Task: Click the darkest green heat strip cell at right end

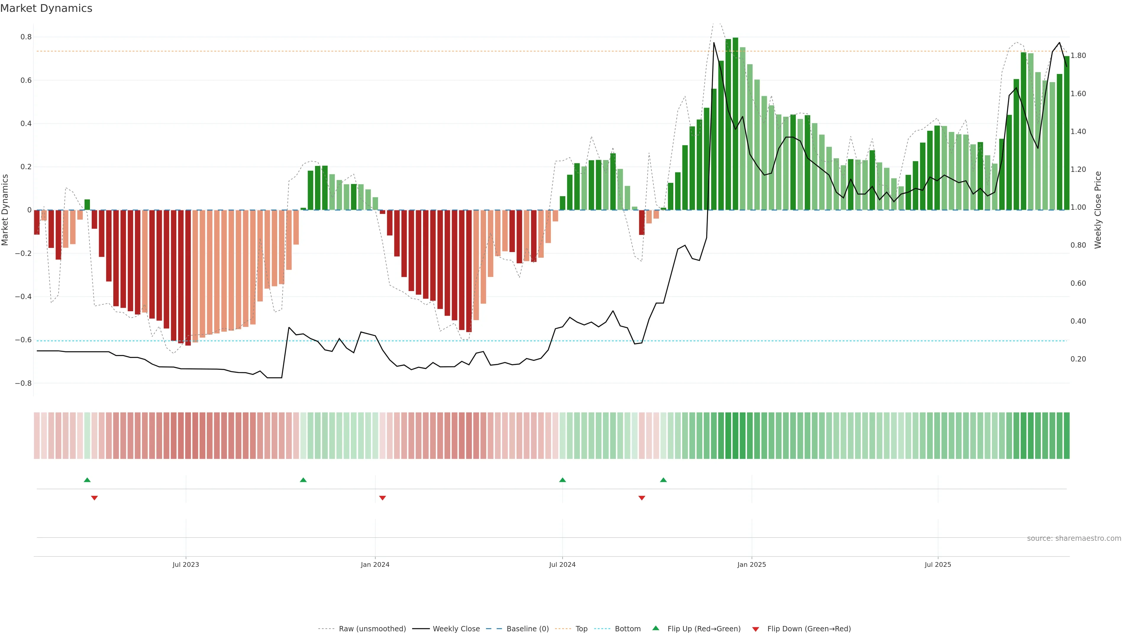Action: click(x=1066, y=436)
